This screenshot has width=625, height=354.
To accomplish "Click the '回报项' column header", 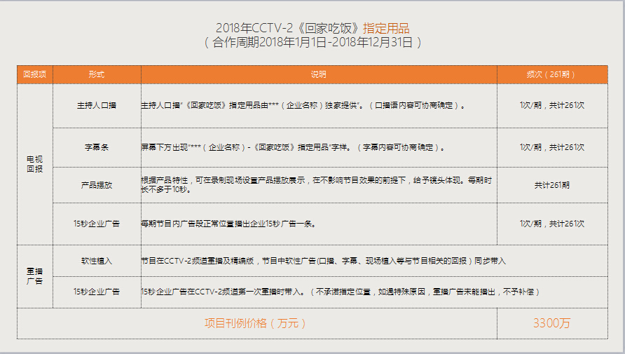I will click(x=34, y=74).
